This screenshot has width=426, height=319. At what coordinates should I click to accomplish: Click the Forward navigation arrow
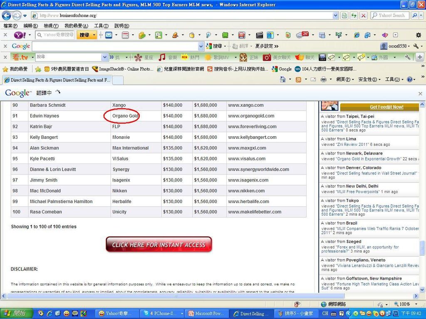[17, 15]
